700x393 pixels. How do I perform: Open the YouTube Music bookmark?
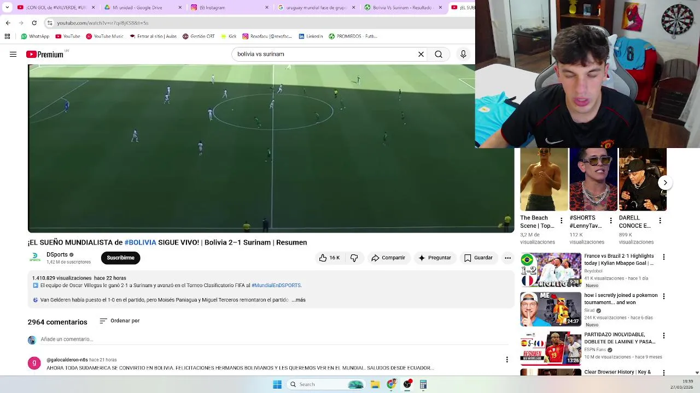(x=104, y=36)
